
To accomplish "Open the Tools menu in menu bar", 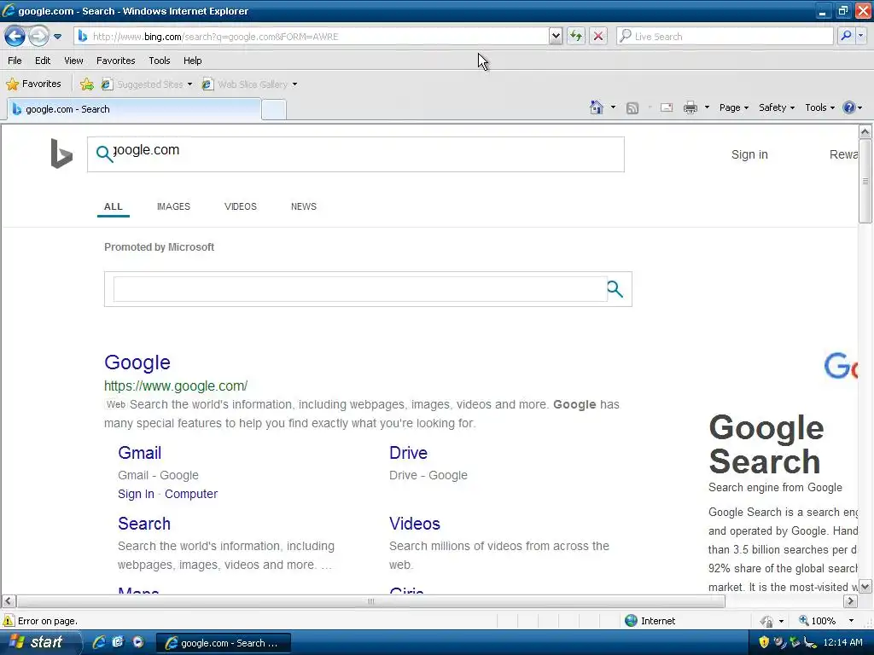I will pyautogui.click(x=160, y=61).
